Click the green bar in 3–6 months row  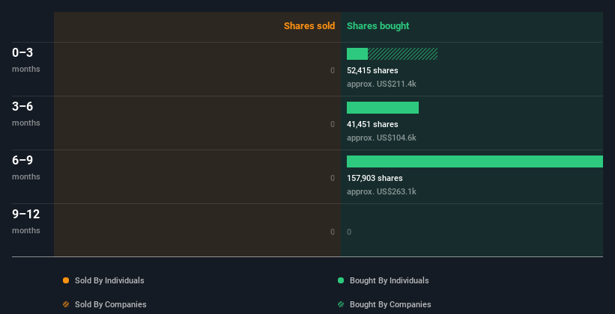pyautogui.click(x=383, y=108)
